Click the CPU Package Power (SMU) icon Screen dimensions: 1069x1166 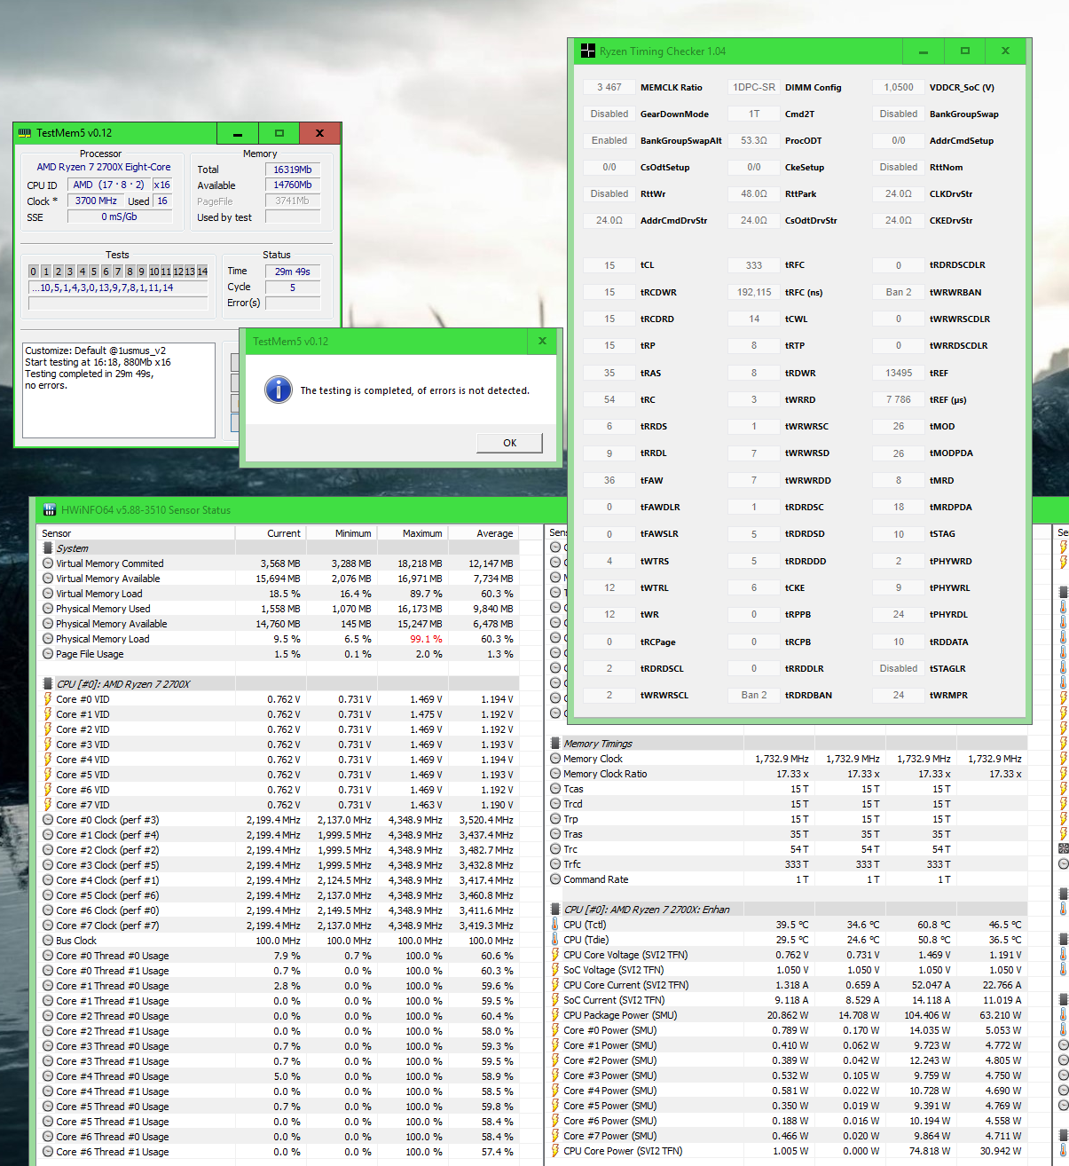[x=555, y=1015]
